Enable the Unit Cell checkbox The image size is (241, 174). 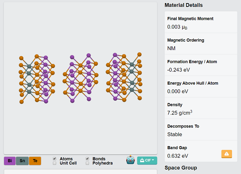[x=54, y=163]
